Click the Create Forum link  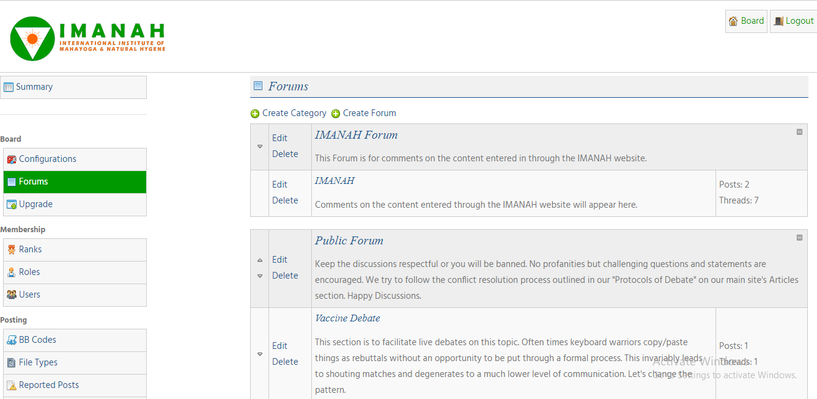tap(369, 113)
